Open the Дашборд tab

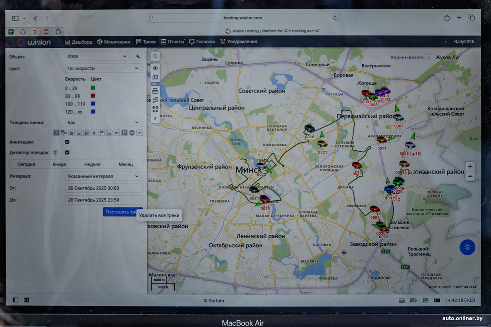coord(79,42)
